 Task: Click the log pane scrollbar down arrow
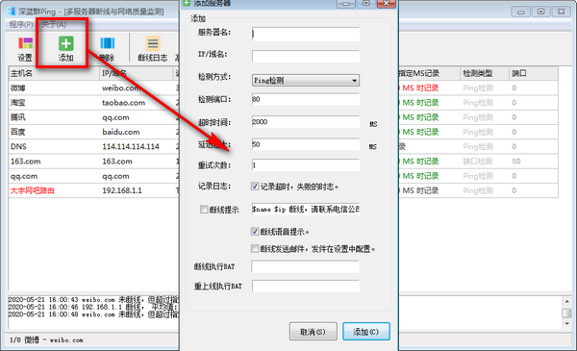[x=566, y=324]
